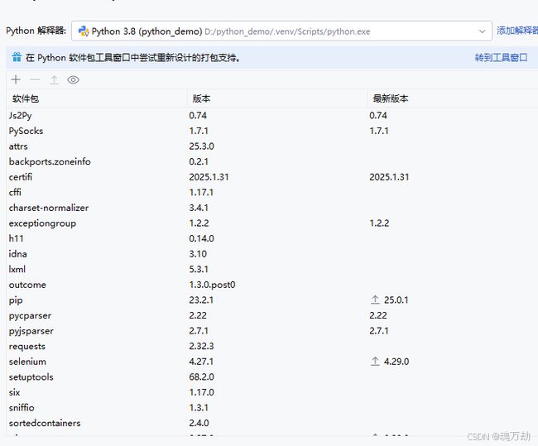
Task: Click version 5.3.1 of lxml
Action: 199,269
